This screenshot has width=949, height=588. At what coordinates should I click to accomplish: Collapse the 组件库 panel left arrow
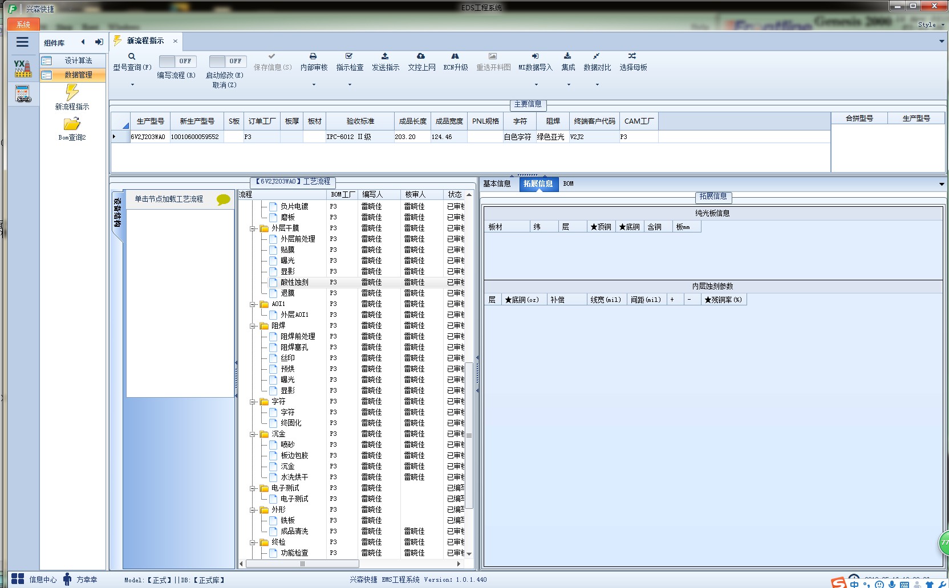coord(83,42)
